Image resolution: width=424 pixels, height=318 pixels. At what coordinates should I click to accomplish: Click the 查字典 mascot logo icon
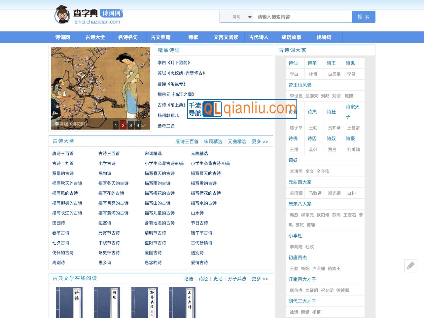(x=61, y=16)
